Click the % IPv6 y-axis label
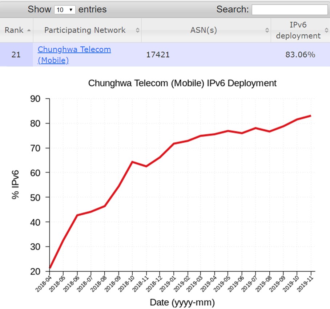Viewport: 330px width, 309px height. [15, 184]
